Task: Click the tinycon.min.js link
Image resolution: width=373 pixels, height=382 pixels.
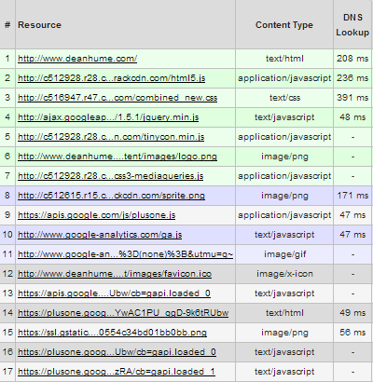Action: click(111, 137)
